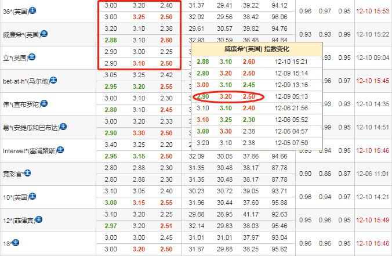Open the 12*(菲律宾) bookmaker name
The height and width of the screenshot is (256, 392).
(19, 221)
